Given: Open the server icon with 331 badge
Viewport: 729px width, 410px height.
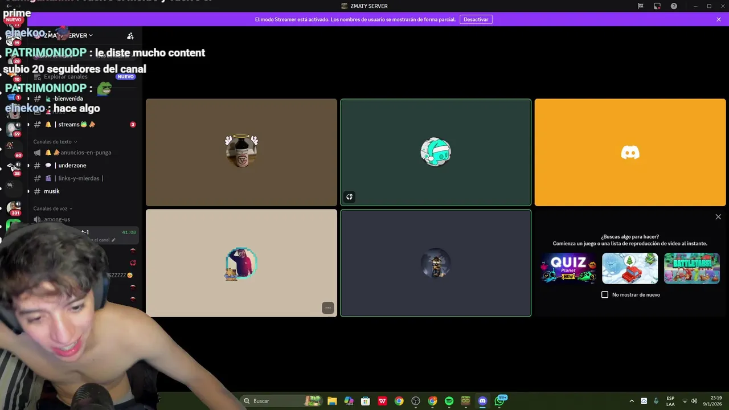Looking at the screenshot, I should point(14,207).
